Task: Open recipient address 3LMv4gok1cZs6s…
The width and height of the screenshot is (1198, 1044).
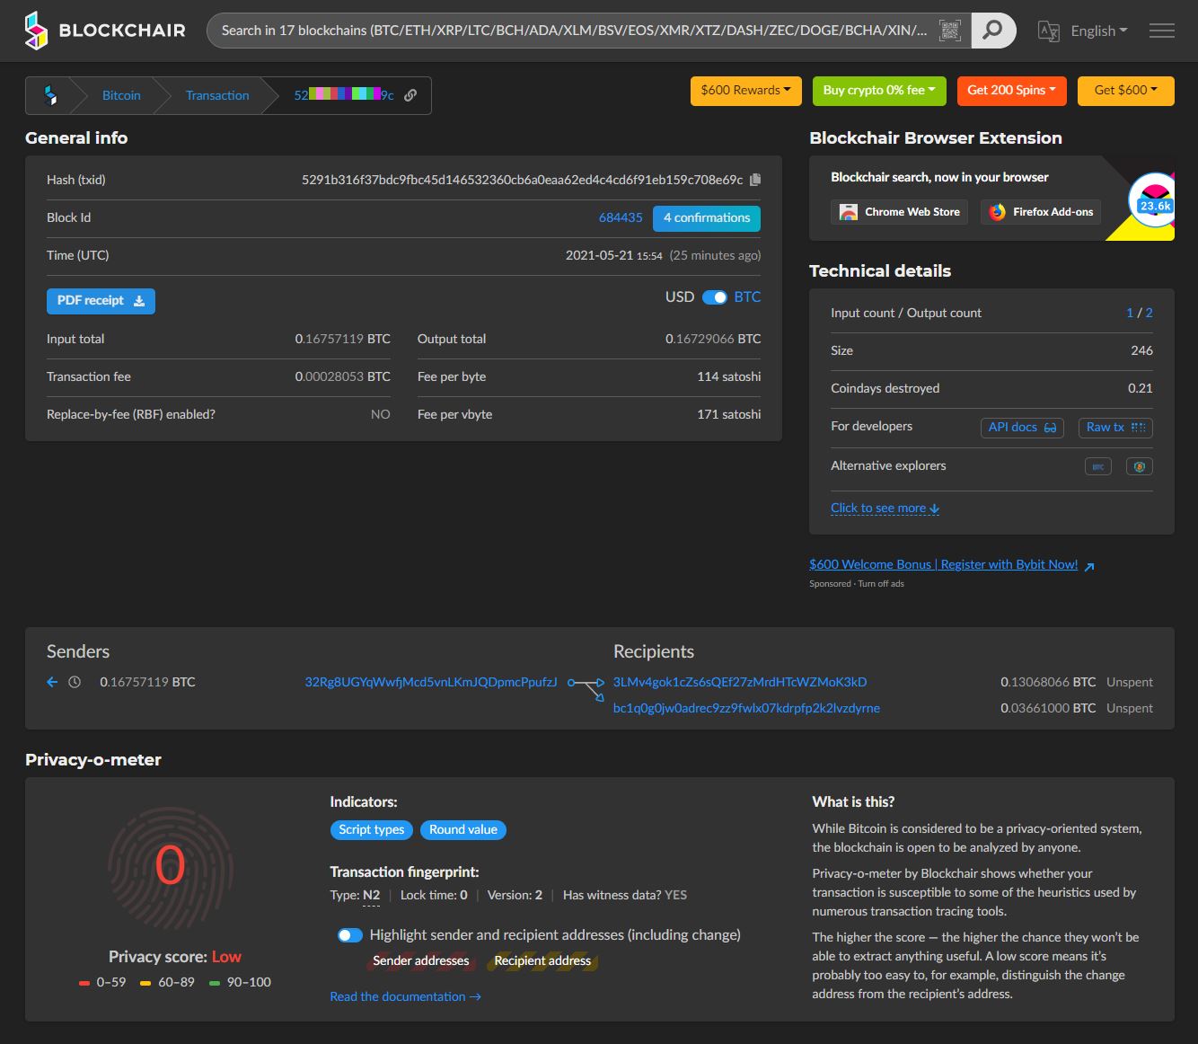Action: point(740,682)
